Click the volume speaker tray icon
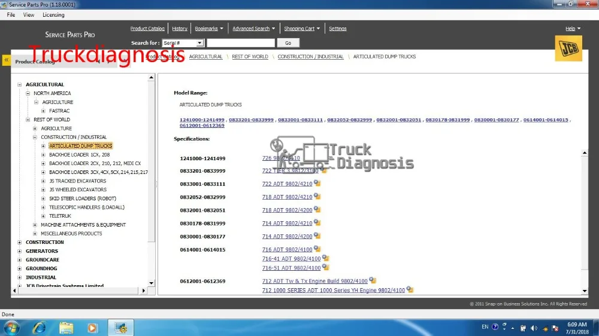This screenshot has width=599, height=336. pos(534,328)
